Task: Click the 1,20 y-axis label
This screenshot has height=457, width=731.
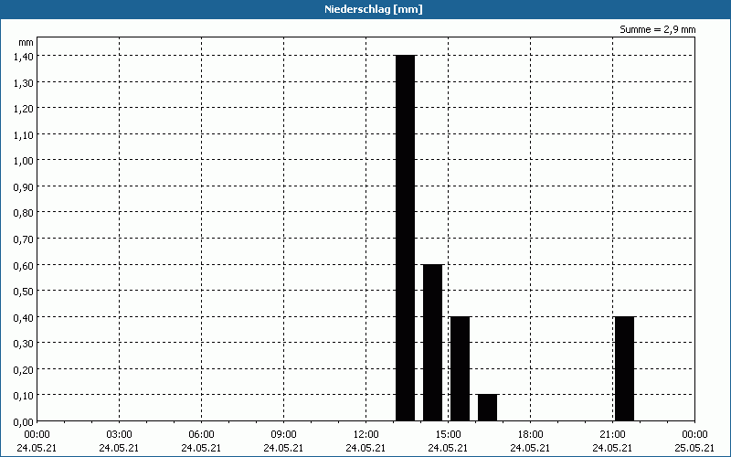Action: tap(24, 108)
